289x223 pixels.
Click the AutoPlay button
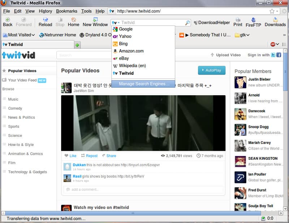(212, 70)
